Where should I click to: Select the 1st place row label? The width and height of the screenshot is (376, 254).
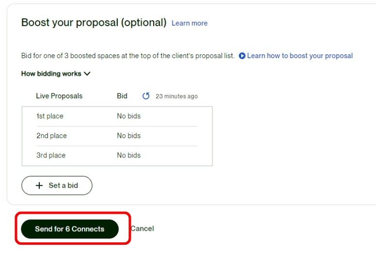50,116
